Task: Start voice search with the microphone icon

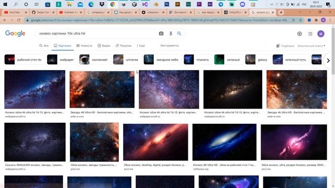Action: coord(171,33)
